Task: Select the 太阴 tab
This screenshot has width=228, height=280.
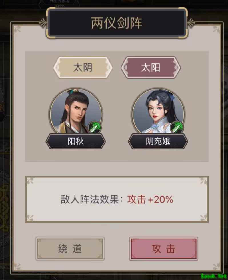Action: click(83, 67)
